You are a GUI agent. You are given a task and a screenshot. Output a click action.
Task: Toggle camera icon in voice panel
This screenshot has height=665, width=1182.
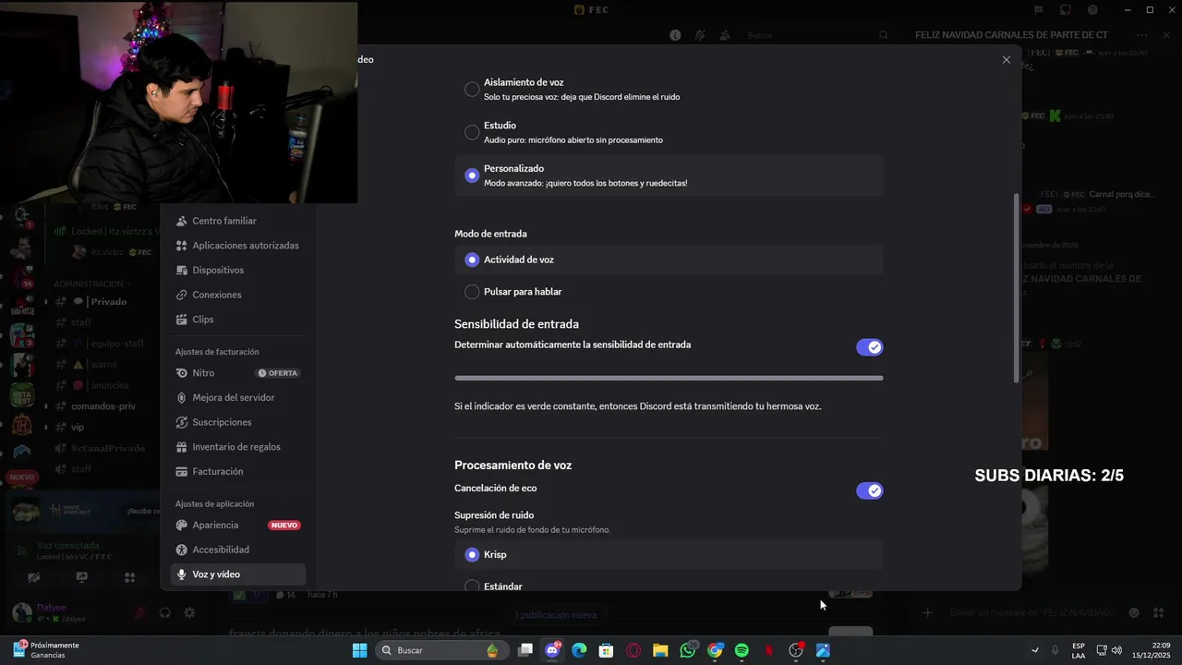point(33,577)
